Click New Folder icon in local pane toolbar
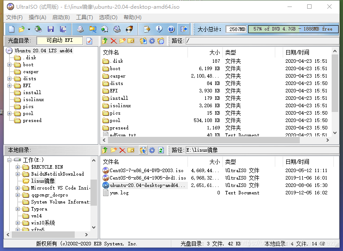The height and width of the screenshot is (251, 343). pos(114,150)
